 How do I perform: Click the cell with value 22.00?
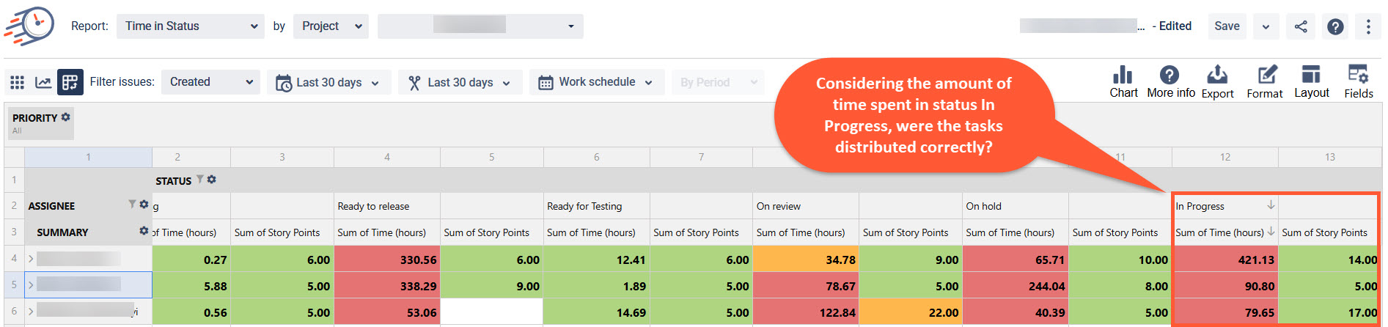tap(911, 312)
